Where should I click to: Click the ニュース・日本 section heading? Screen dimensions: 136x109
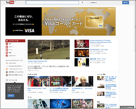(x=101, y=74)
